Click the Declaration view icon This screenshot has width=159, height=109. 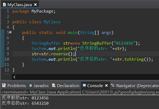(54, 85)
